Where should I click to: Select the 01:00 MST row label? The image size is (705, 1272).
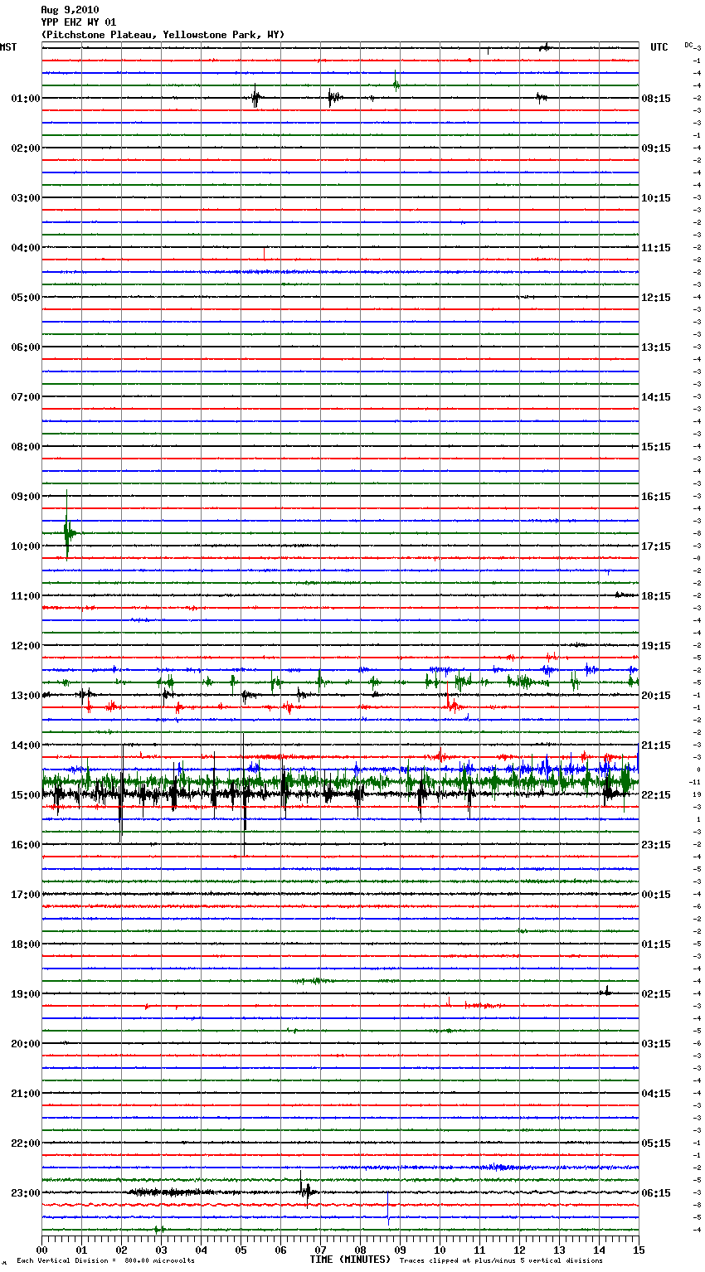(26, 99)
